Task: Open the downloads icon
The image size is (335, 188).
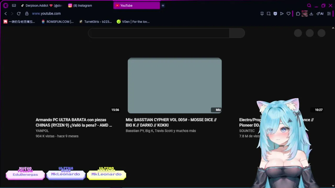Action: [x=311, y=14]
